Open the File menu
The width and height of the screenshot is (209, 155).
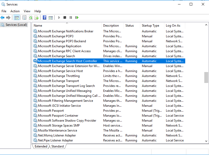(4, 11)
